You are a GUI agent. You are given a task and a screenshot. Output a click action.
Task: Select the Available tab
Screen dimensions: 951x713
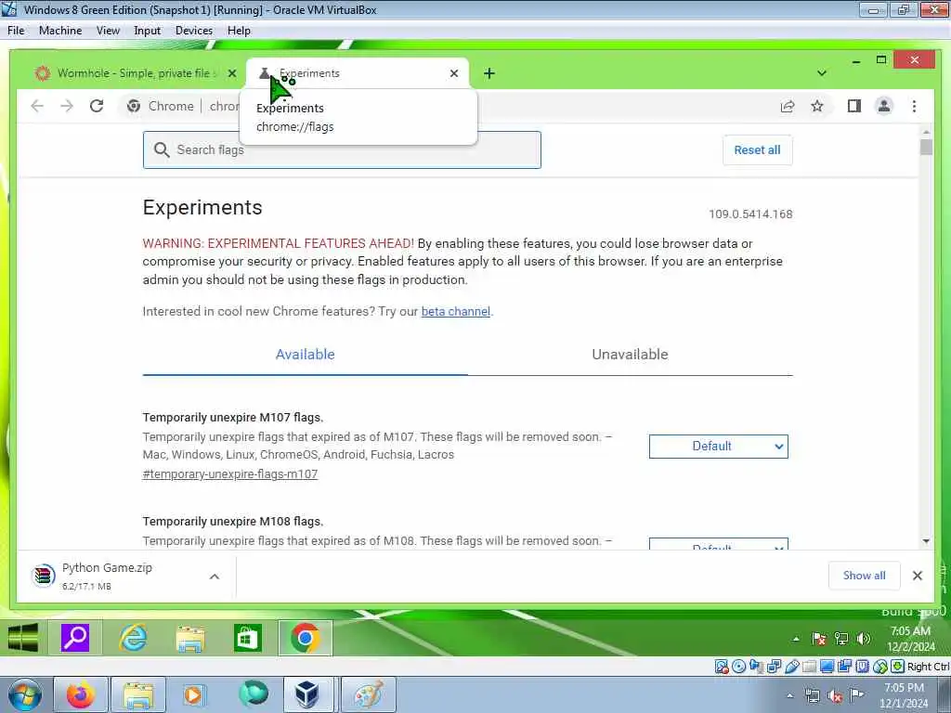[305, 355]
